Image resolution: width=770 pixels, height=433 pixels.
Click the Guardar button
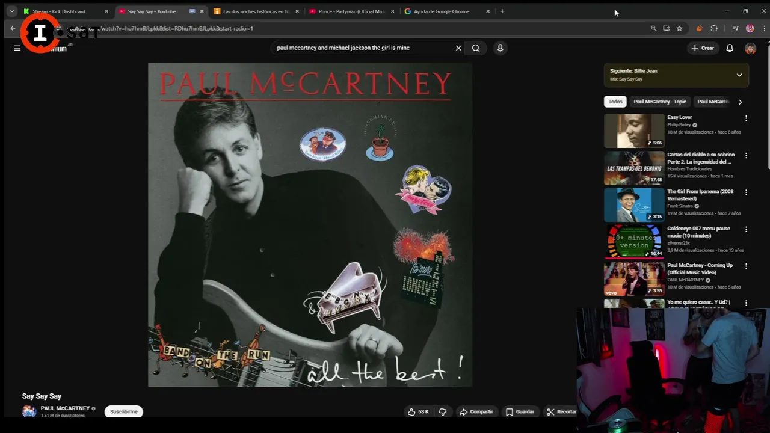pos(520,412)
